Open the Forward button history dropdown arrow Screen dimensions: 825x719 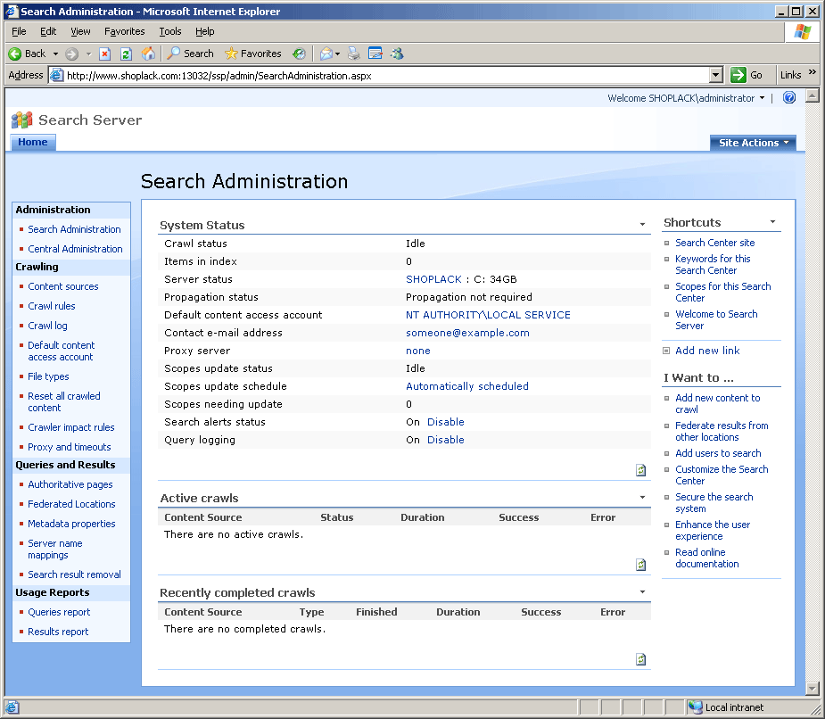point(88,54)
